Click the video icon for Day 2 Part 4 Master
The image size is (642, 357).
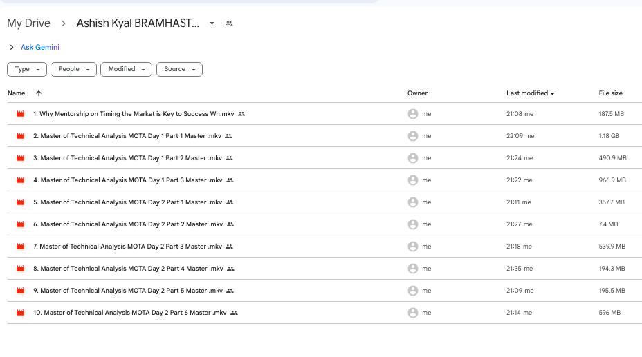[20, 268]
